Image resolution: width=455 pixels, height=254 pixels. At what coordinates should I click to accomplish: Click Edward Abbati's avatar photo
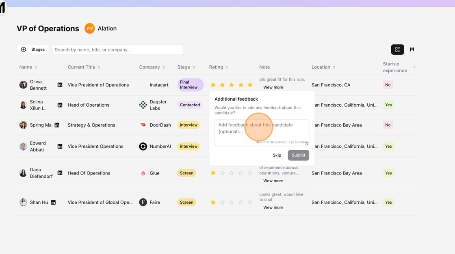coord(23,146)
